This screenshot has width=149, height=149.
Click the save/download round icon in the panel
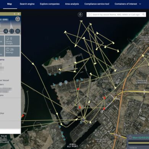click(18, 31)
